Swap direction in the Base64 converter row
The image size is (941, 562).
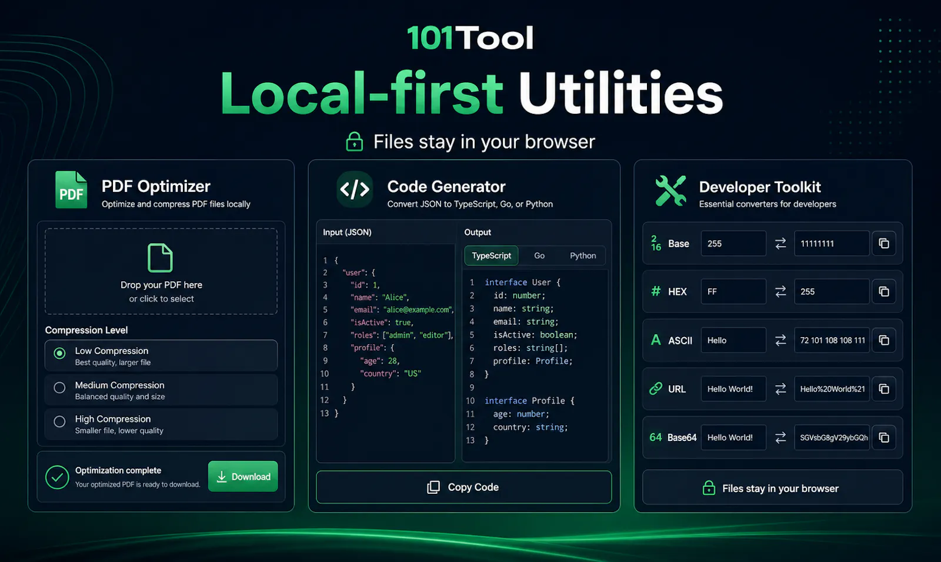(780, 438)
